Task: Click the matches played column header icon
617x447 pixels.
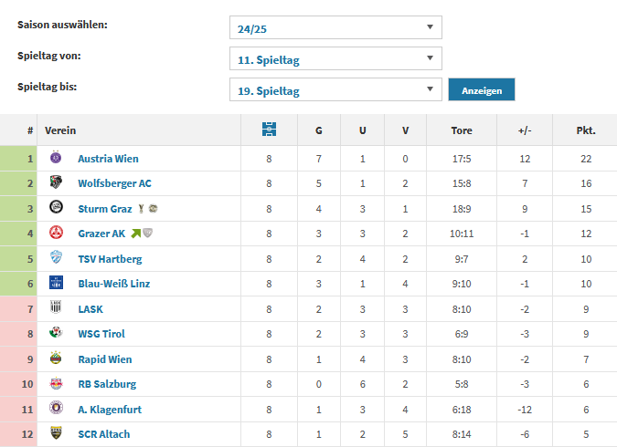Action: [x=269, y=130]
